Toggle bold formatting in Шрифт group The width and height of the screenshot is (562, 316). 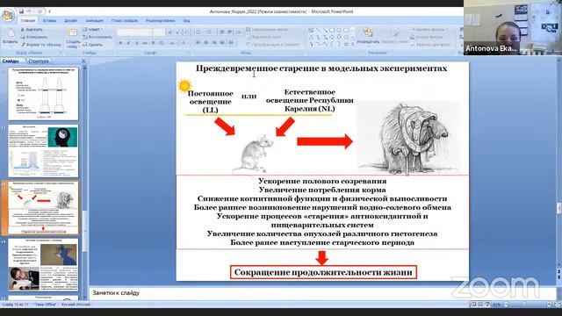coord(121,43)
